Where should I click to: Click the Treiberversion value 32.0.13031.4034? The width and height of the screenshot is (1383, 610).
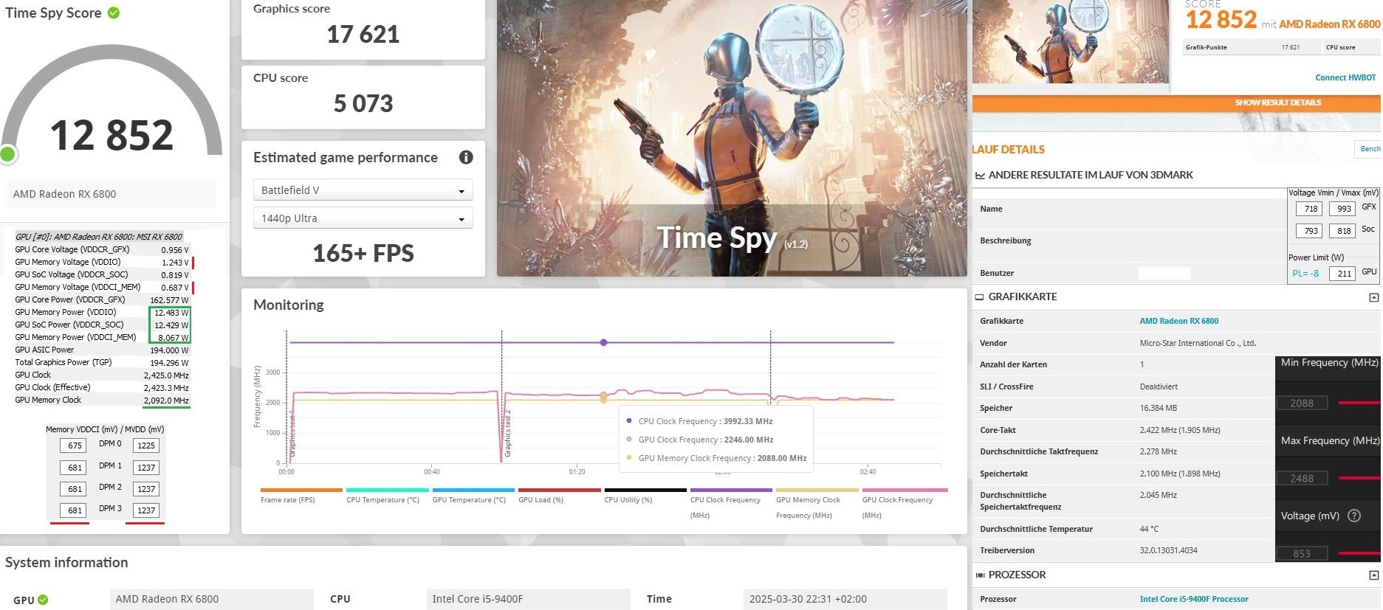1169,550
